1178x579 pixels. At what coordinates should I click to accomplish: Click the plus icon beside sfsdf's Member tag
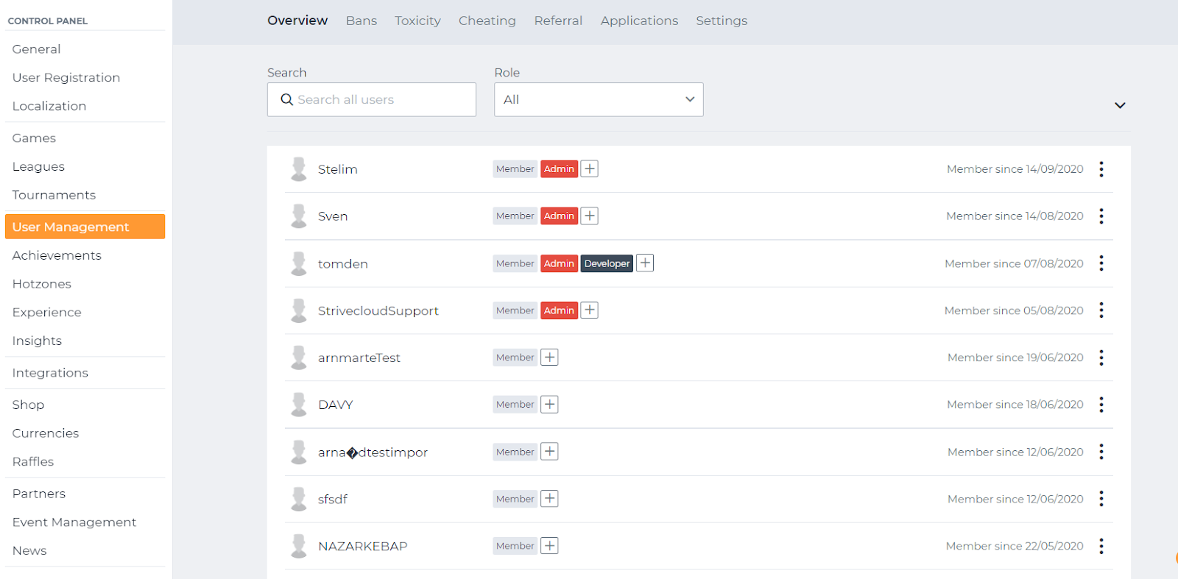tap(549, 499)
